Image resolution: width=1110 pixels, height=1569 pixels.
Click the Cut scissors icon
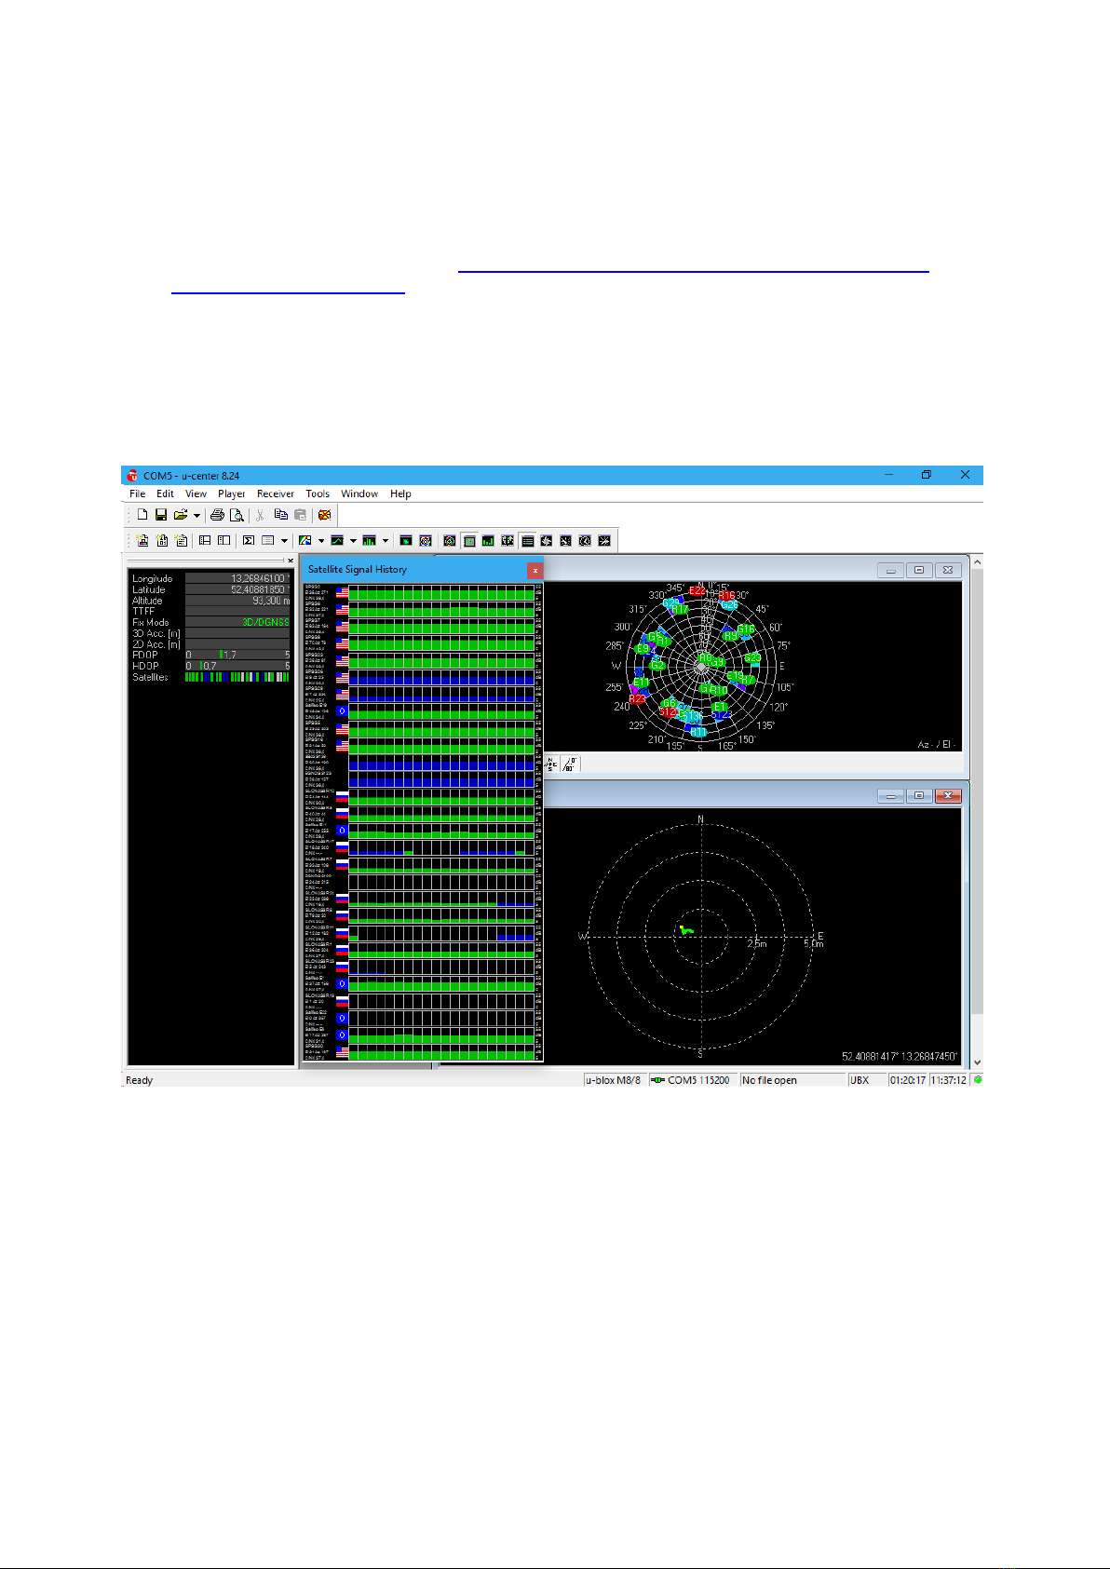[x=260, y=514]
